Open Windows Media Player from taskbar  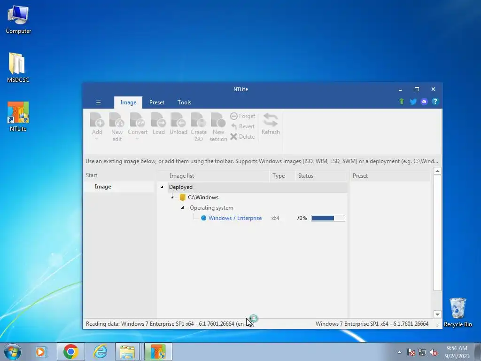coord(41,352)
